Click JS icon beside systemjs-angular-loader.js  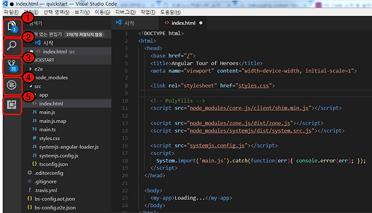coord(35,146)
